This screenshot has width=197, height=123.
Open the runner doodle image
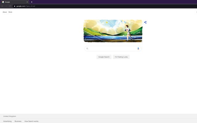[113, 31]
